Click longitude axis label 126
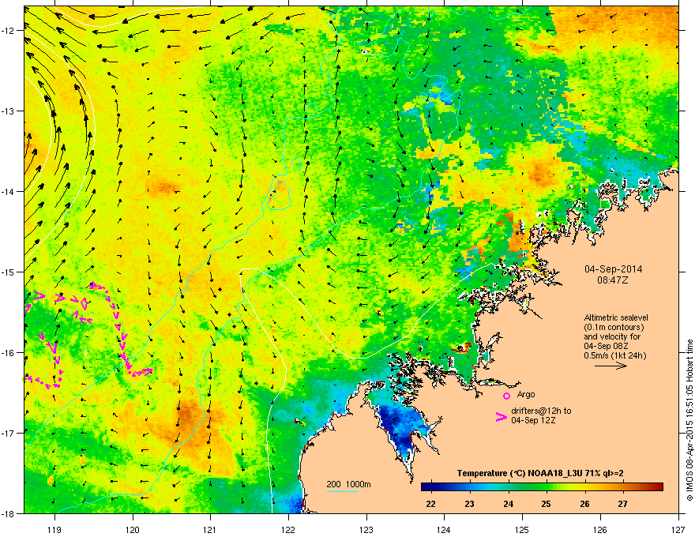This screenshot has height=537, width=695. (x=600, y=529)
